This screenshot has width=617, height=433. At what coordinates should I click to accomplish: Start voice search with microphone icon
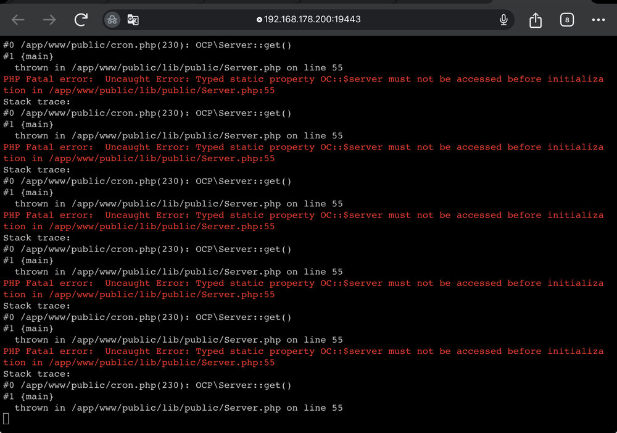click(x=503, y=19)
